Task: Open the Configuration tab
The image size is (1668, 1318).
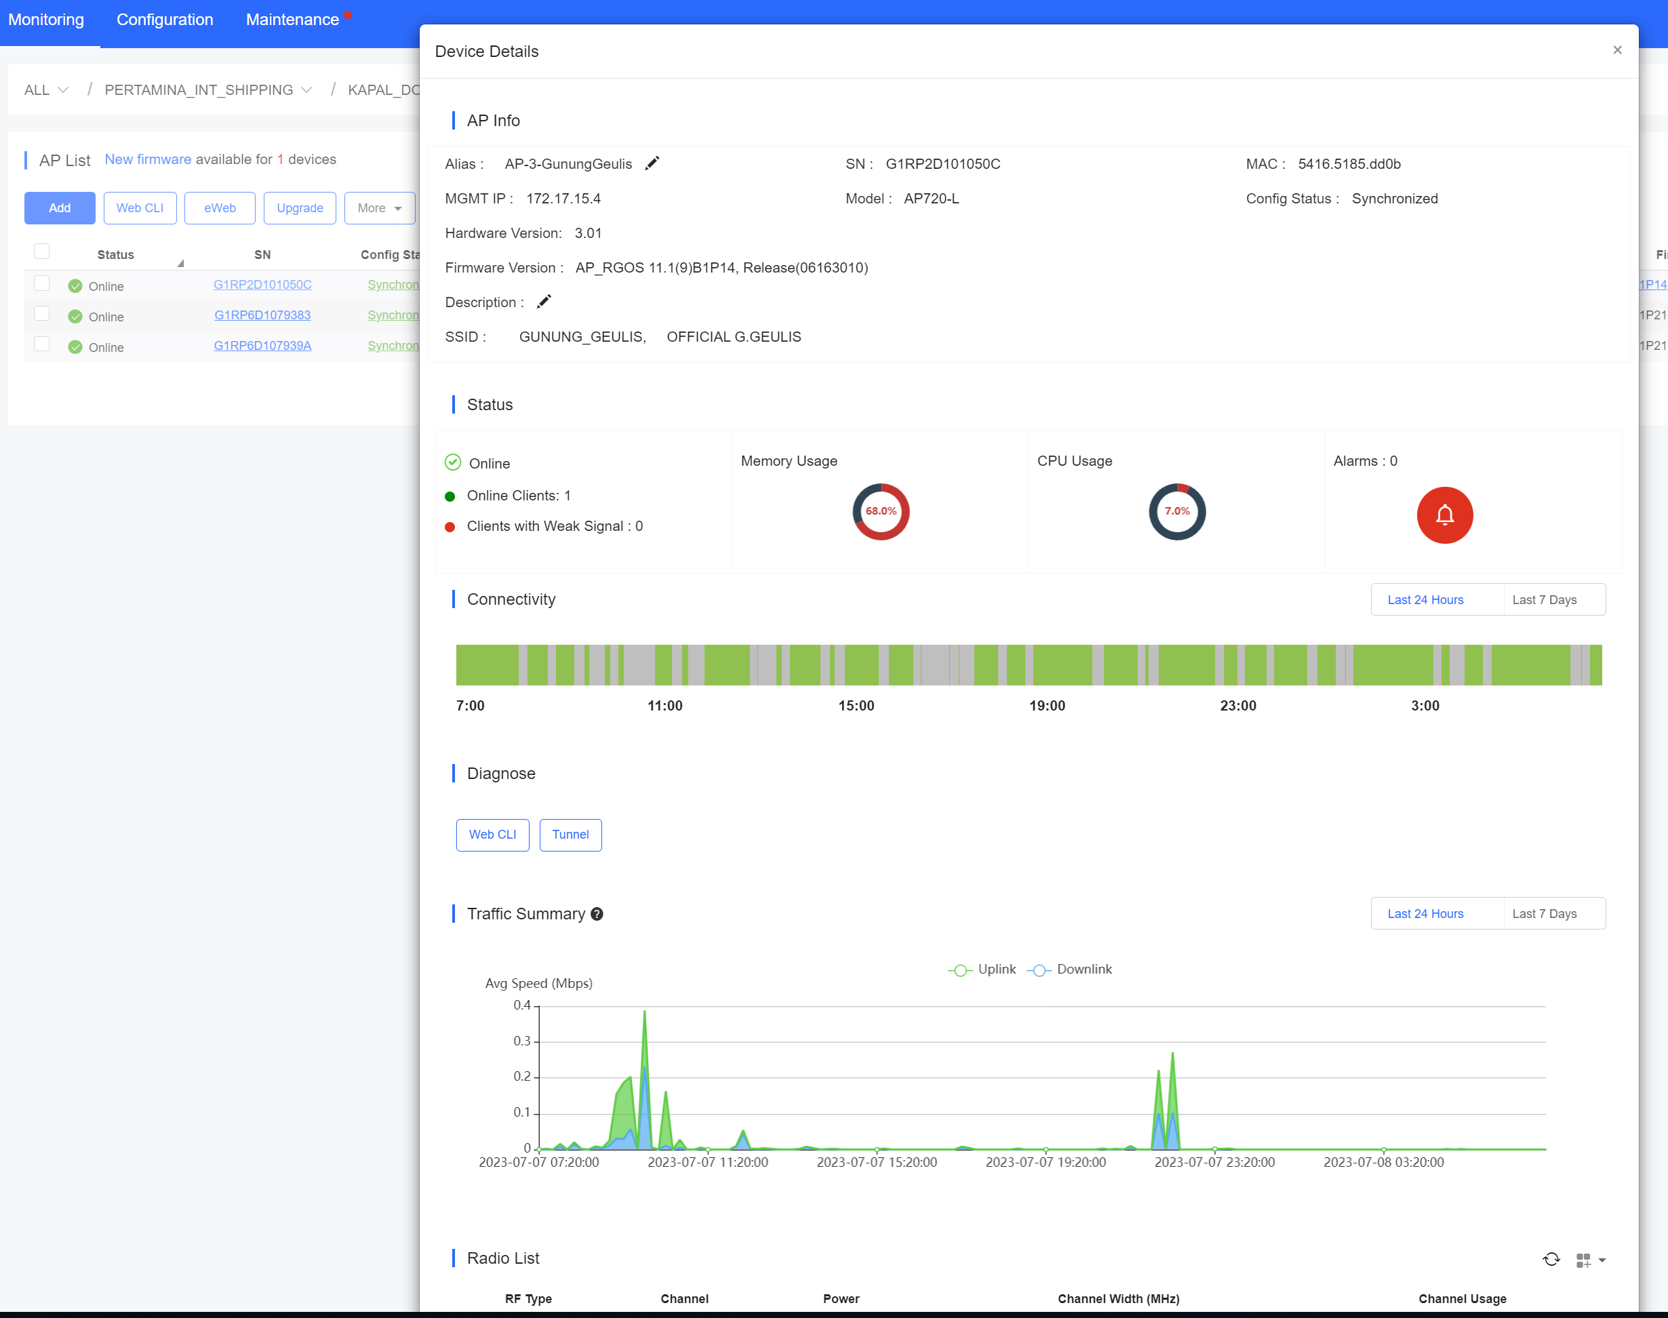Action: click(x=165, y=20)
